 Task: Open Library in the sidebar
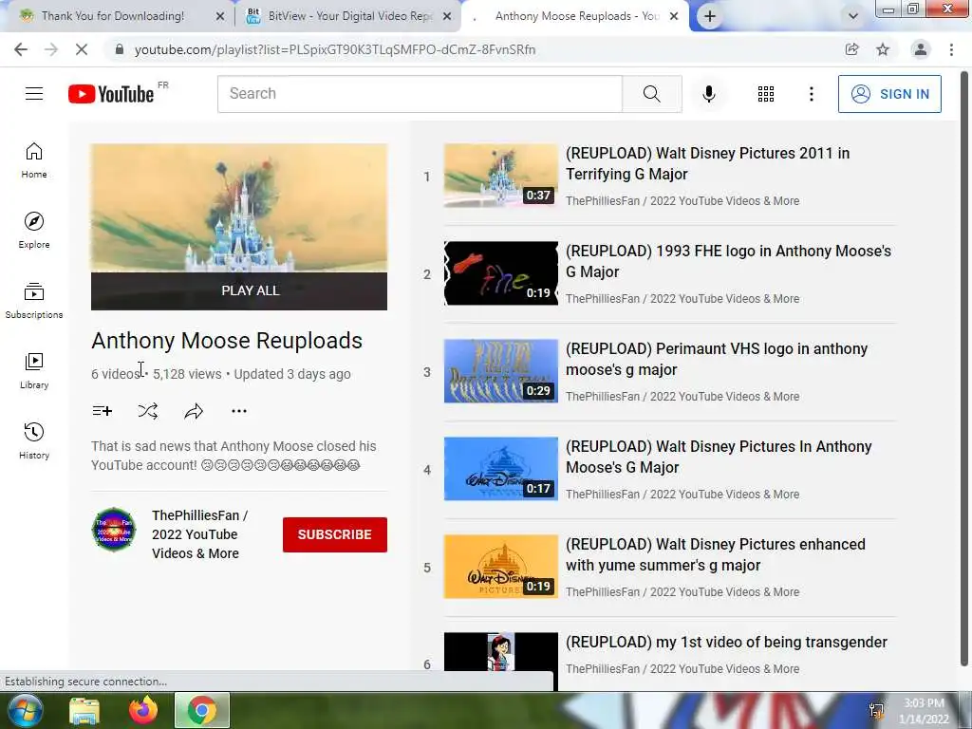click(x=34, y=371)
